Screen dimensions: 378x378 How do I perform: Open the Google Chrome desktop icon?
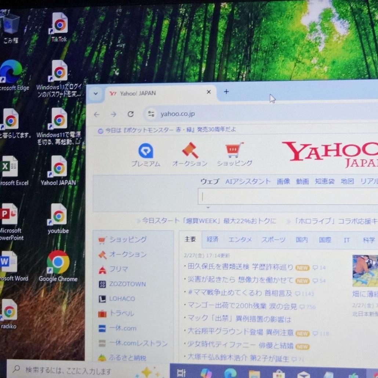coord(58,266)
